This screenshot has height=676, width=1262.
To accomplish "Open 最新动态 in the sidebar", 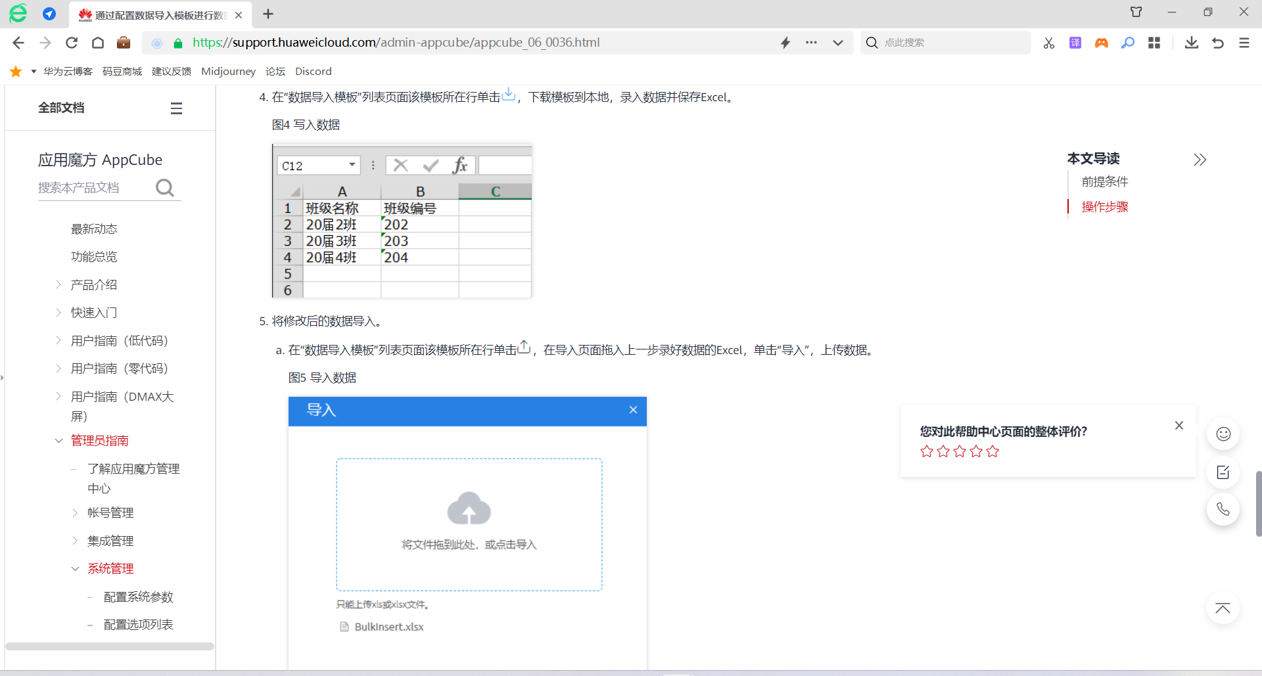I will click(x=94, y=229).
